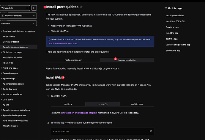205x140 pixels.
Task: Open the Migration guide page
Action: point(10,126)
